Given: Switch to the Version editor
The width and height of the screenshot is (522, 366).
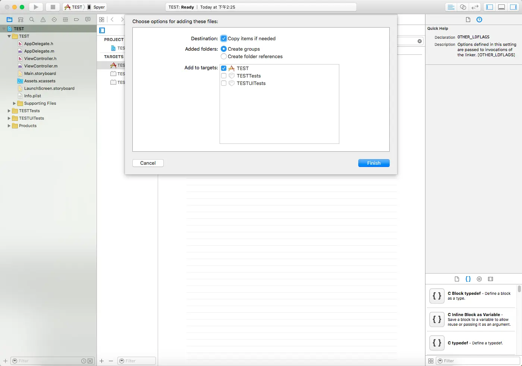Looking at the screenshot, I should [x=475, y=7].
